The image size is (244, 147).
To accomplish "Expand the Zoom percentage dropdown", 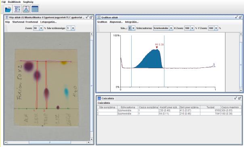I will tap(41, 28).
